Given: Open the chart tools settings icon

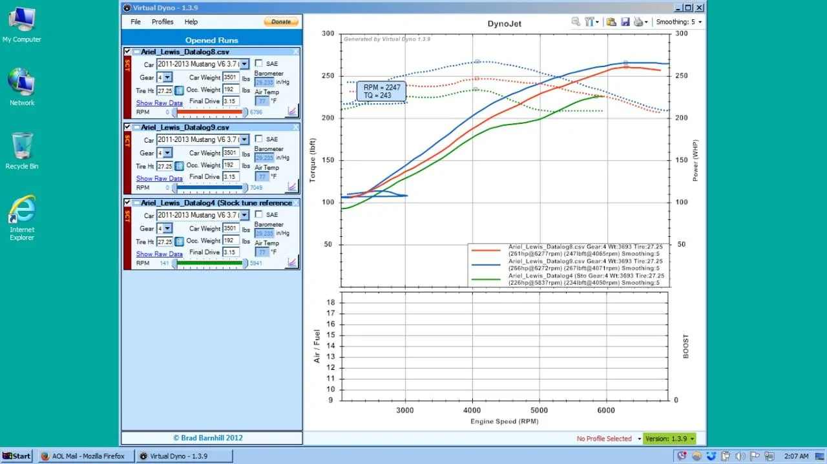Looking at the screenshot, I should point(590,22).
